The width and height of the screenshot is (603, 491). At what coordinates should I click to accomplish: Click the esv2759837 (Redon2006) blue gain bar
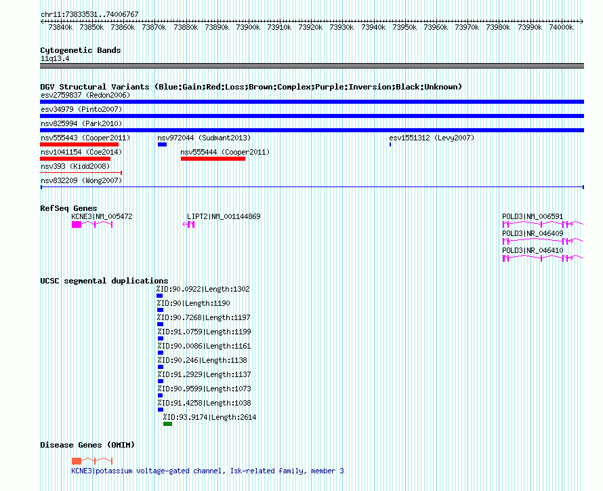click(x=312, y=102)
